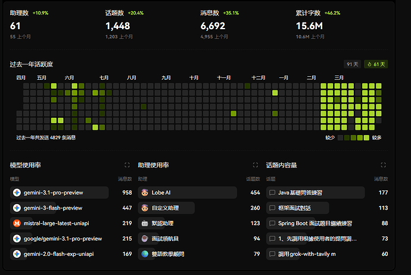Image resolution: width=411 pixels, height=275 pixels.
Task: Click the lone bright heatmap cell under 一月
Action: (275, 93)
